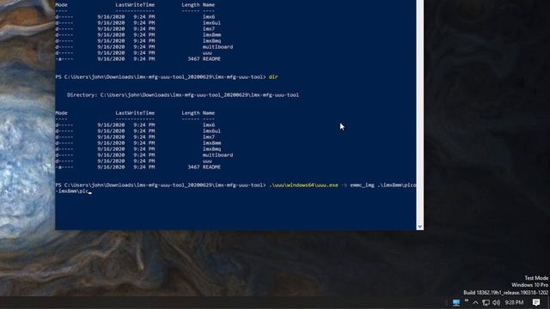
Task: Click the PowerShell scrollbar down arrow
Action: coord(420,227)
